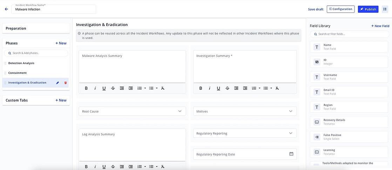Click the list view icon next to Publish
The width and height of the screenshot is (392, 170).
[x=385, y=9]
